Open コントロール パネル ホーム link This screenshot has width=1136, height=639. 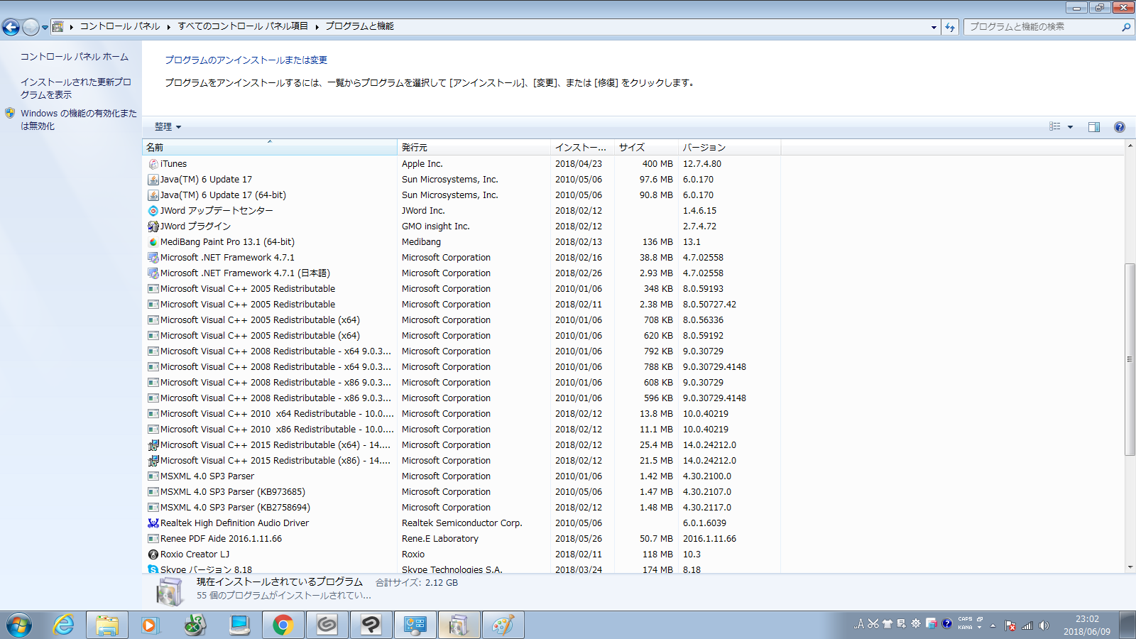click(74, 57)
